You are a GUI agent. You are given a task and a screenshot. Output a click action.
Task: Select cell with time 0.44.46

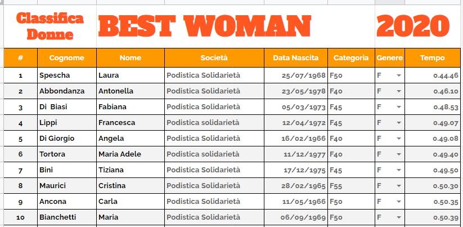point(432,75)
